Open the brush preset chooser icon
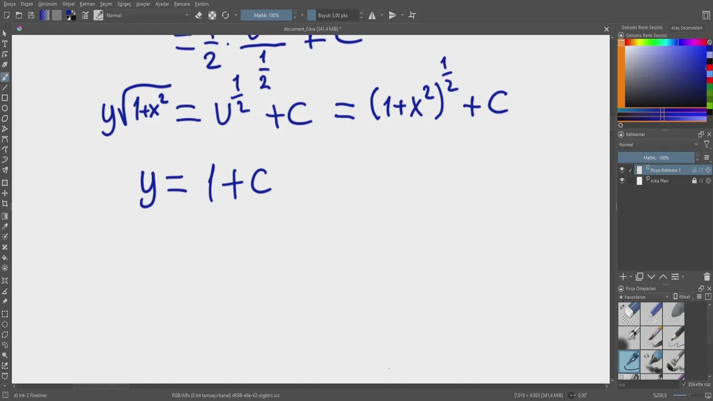The width and height of the screenshot is (713, 401). tap(99, 15)
